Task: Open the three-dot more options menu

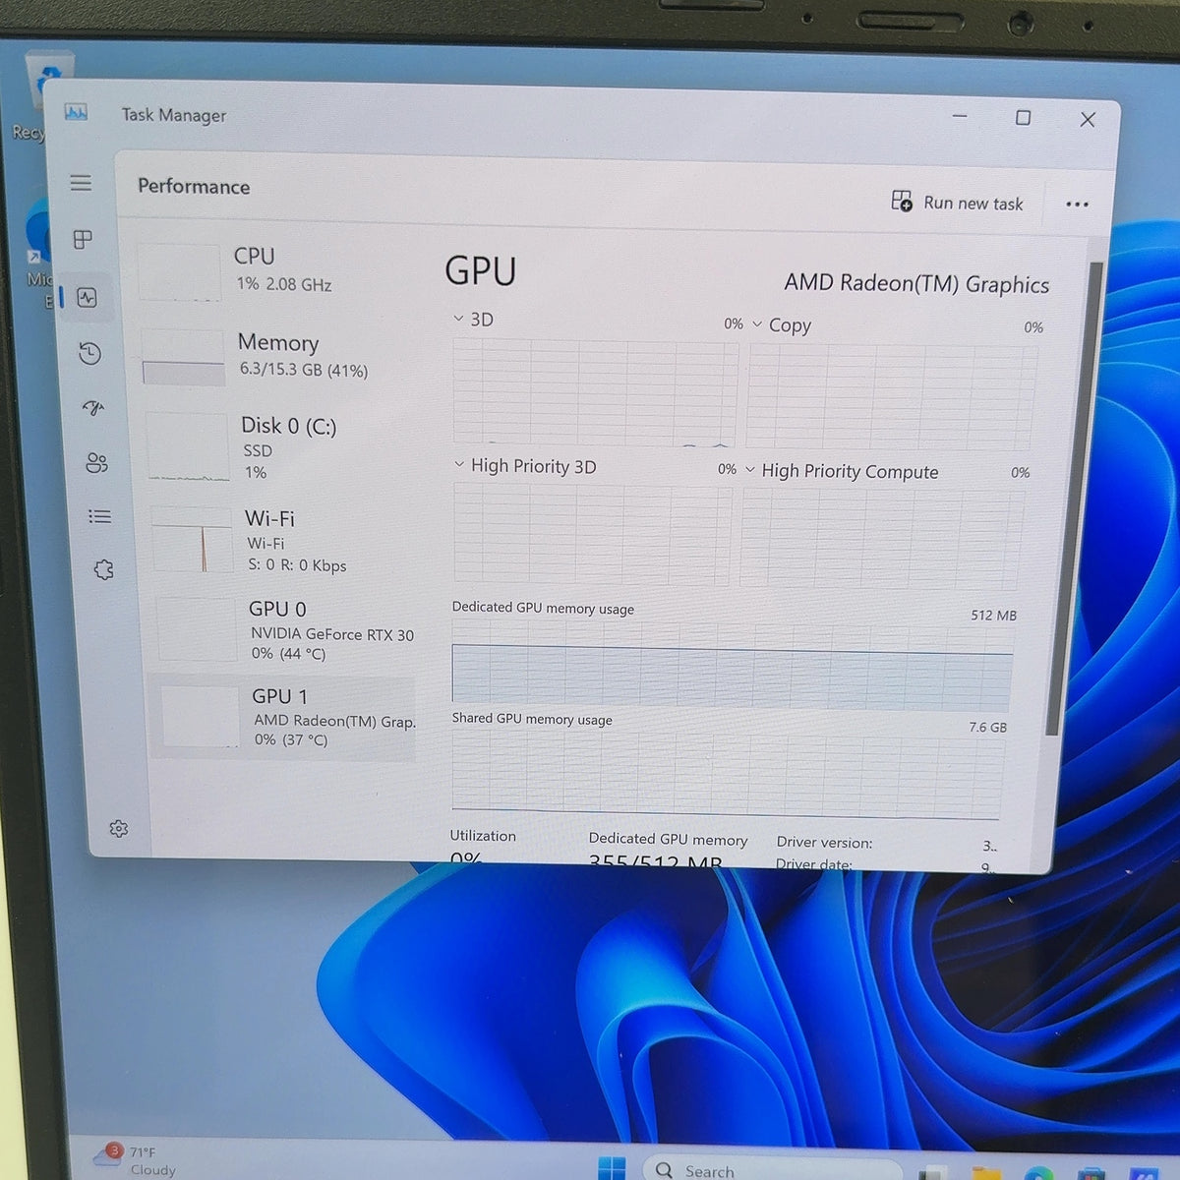Action: [1077, 205]
